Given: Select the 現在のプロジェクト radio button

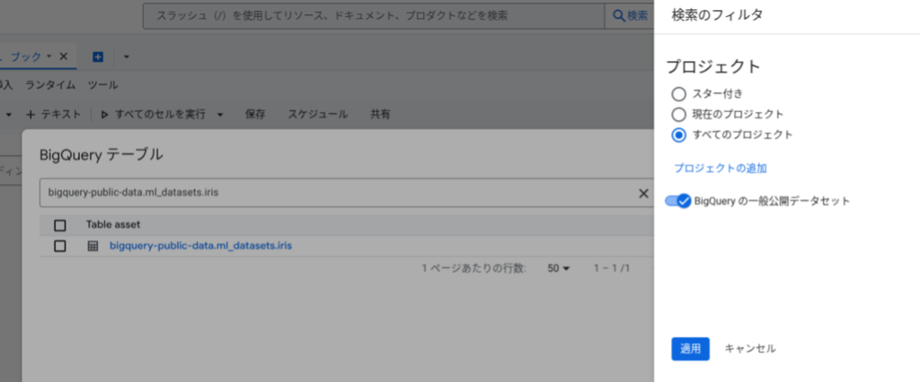Looking at the screenshot, I should [x=679, y=114].
